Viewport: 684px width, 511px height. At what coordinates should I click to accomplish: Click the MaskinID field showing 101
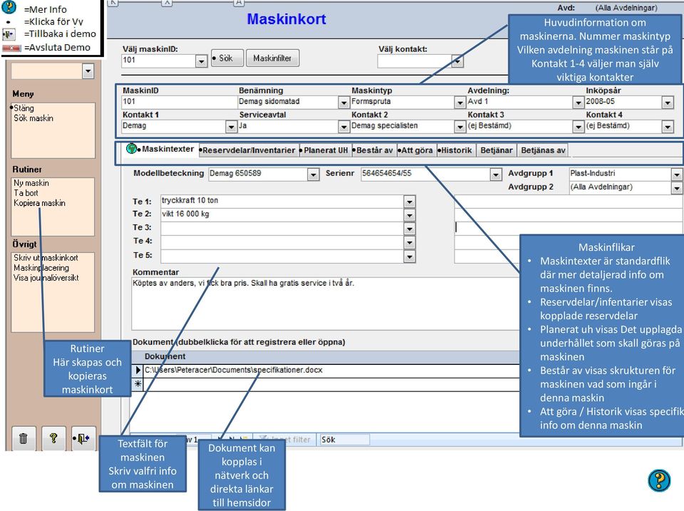click(179, 102)
